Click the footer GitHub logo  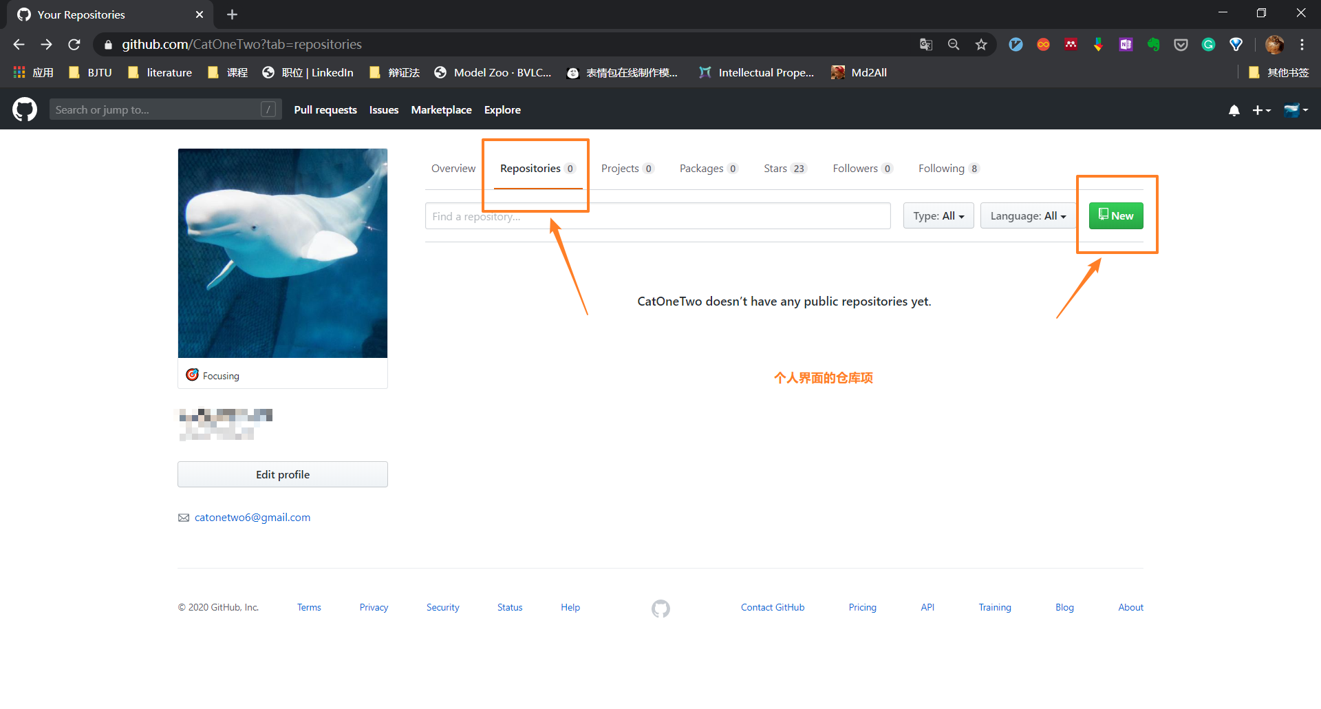[x=660, y=609]
